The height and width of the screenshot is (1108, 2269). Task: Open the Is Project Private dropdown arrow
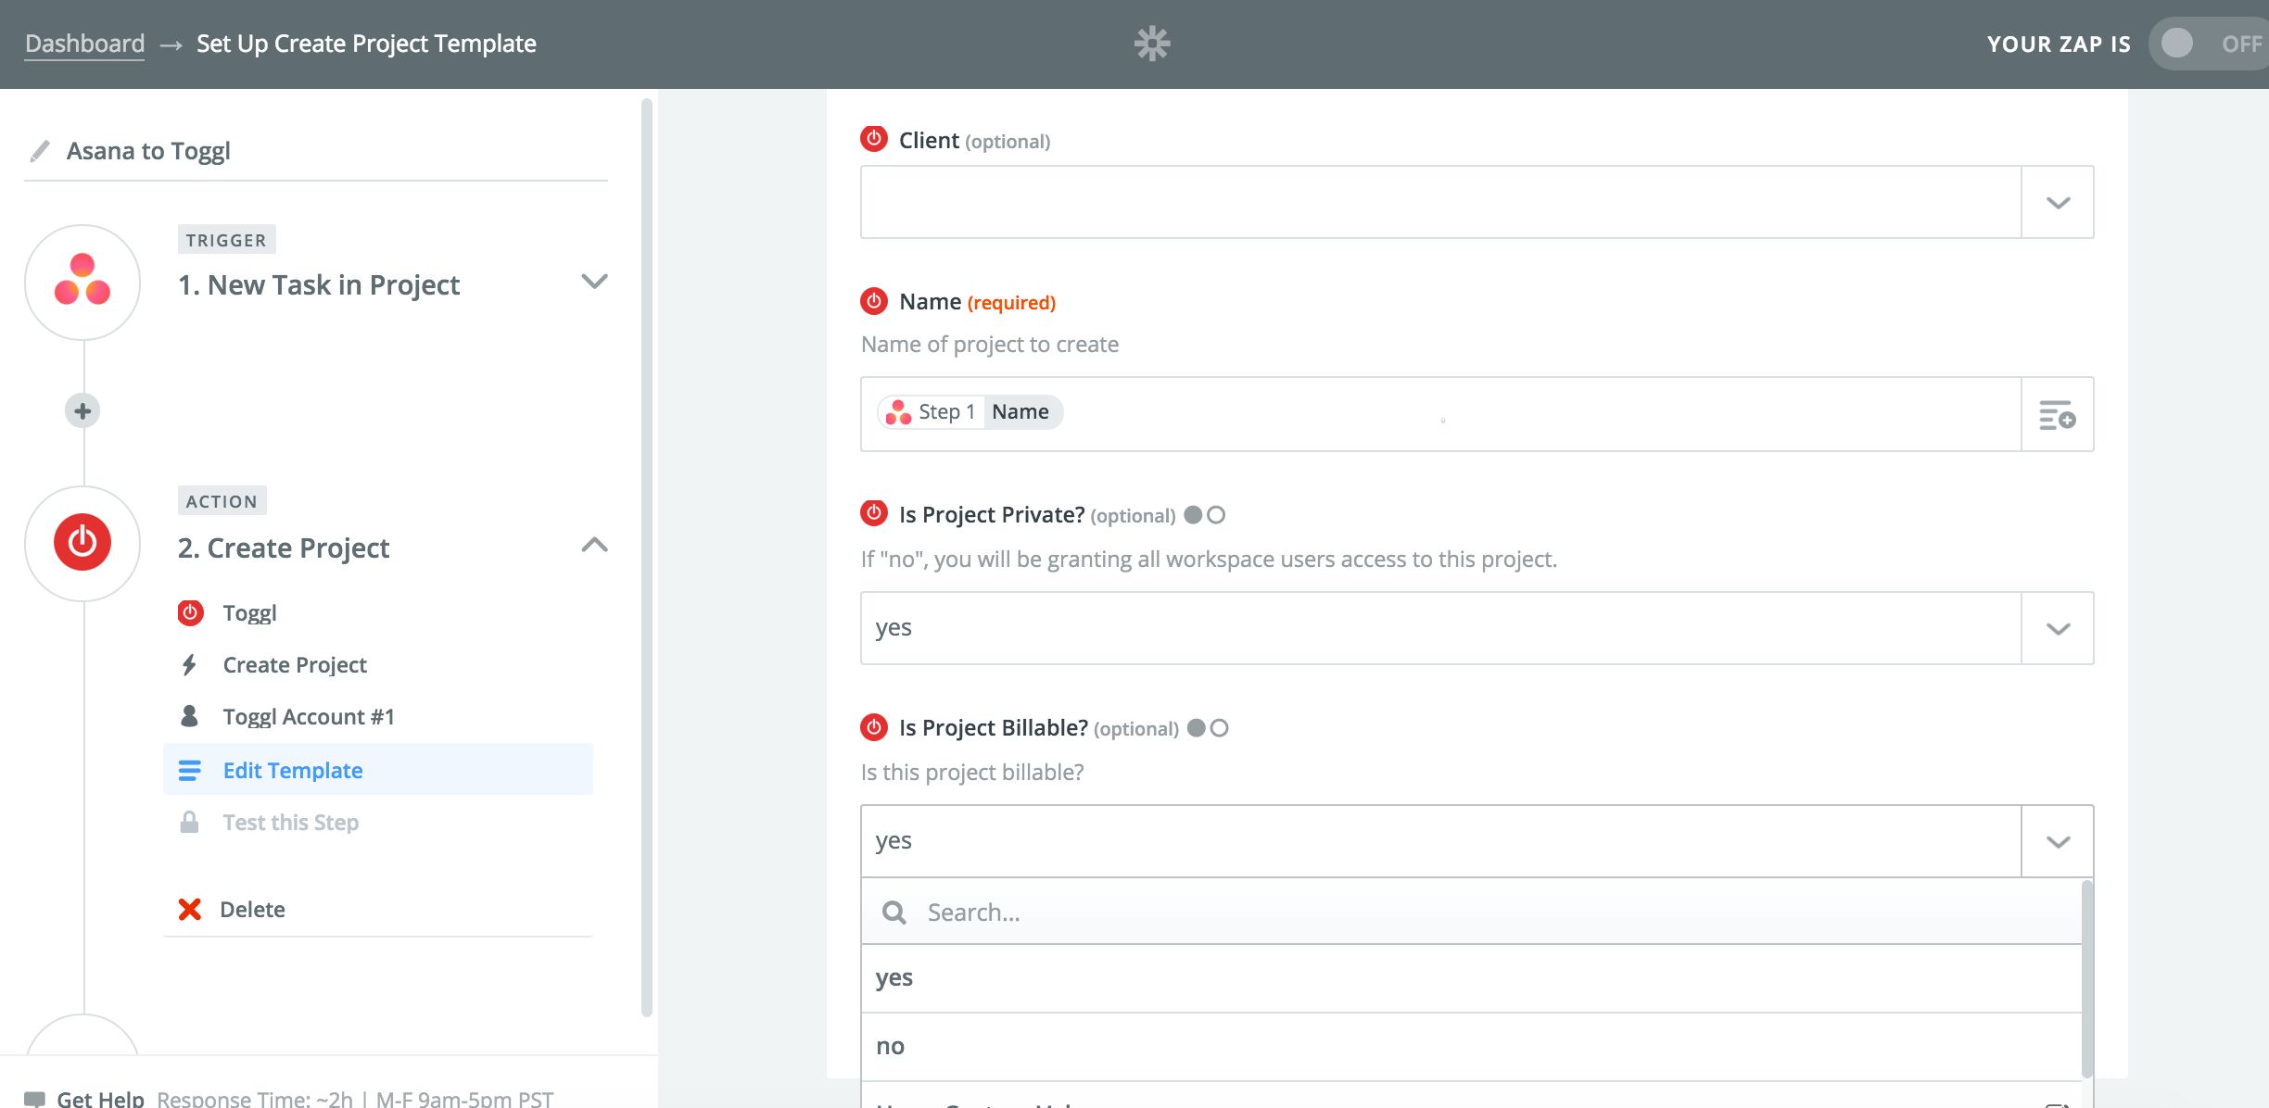pos(2058,628)
